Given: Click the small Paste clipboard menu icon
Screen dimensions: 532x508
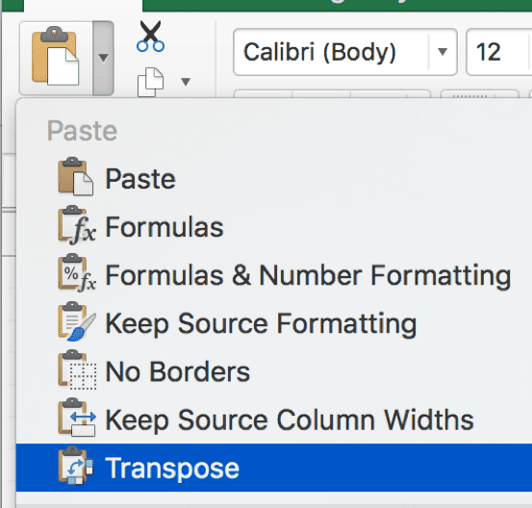Looking at the screenshot, I should pyautogui.click(x=76, y=177).
